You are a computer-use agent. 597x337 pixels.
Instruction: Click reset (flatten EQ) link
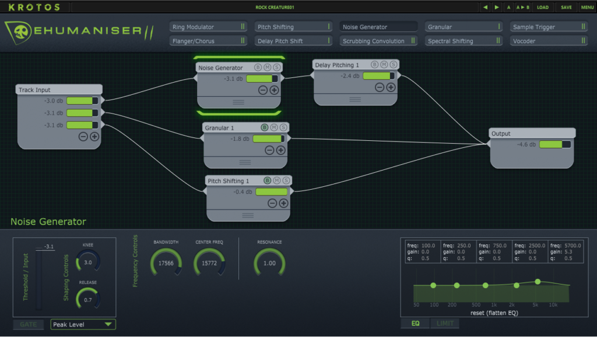tap(494, 313)
